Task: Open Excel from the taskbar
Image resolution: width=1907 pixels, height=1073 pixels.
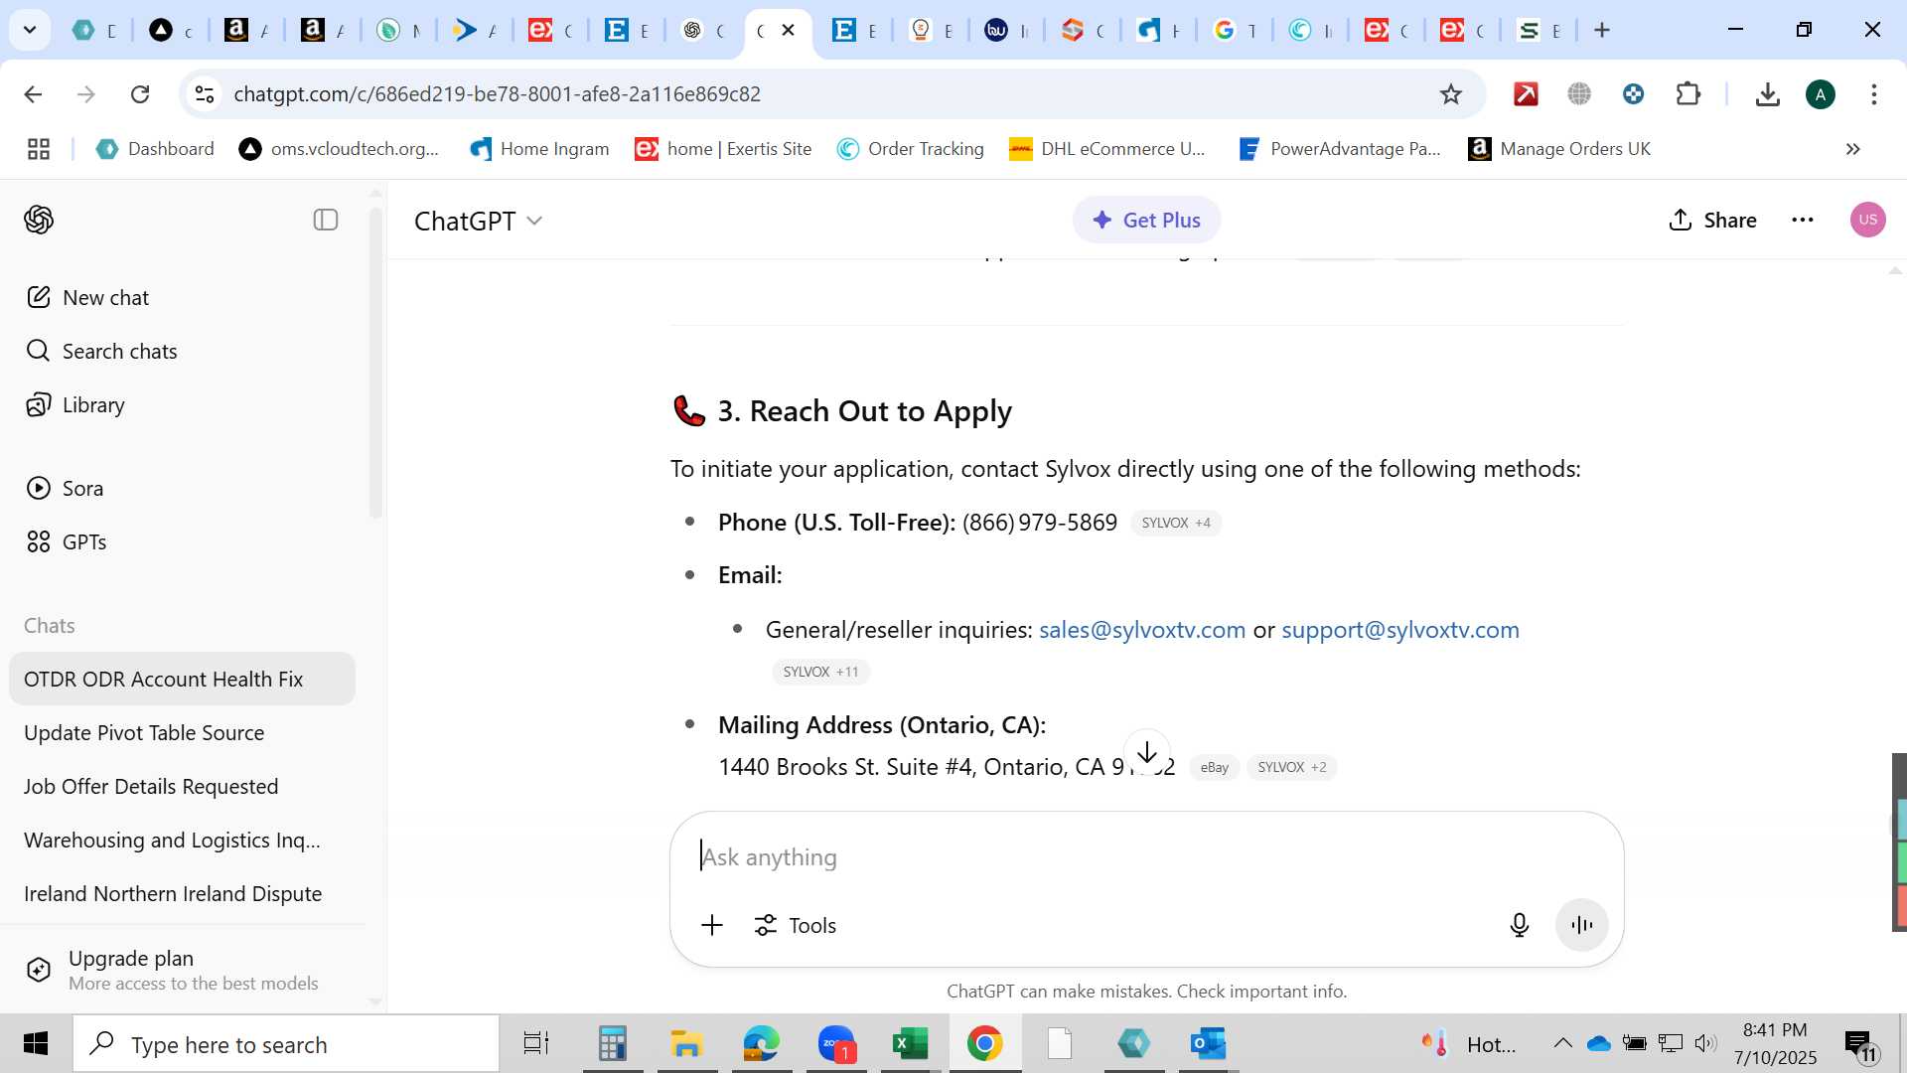Action: coord(910,1043)
